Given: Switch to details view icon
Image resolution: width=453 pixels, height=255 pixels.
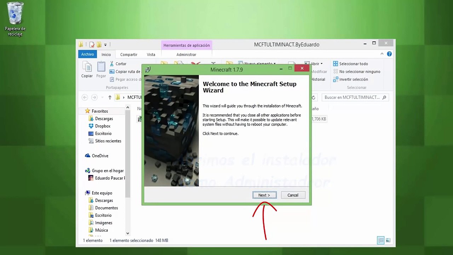Looking at the screenshot, I should coord(380,240).
